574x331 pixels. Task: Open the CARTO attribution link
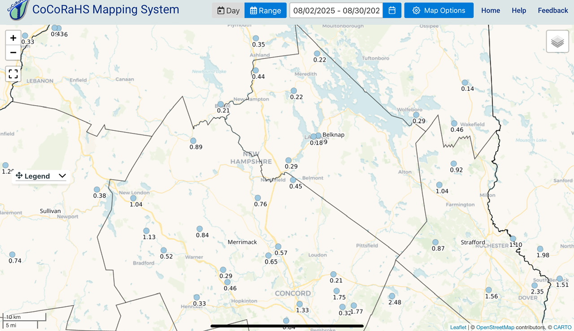pyautogui.click(x=562, y=327)
